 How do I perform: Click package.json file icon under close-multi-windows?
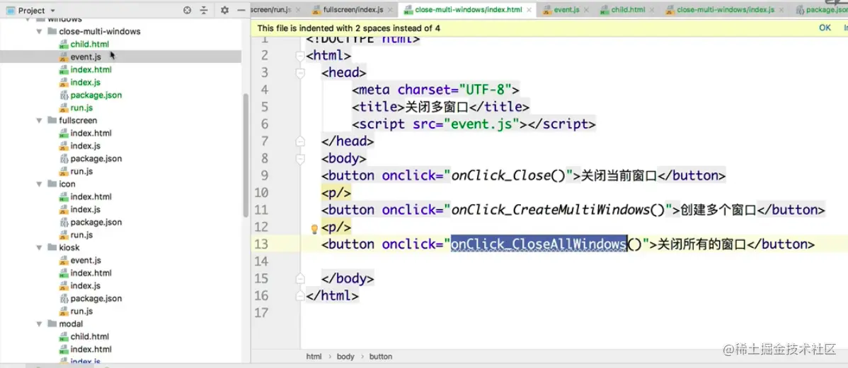(64, 95)
